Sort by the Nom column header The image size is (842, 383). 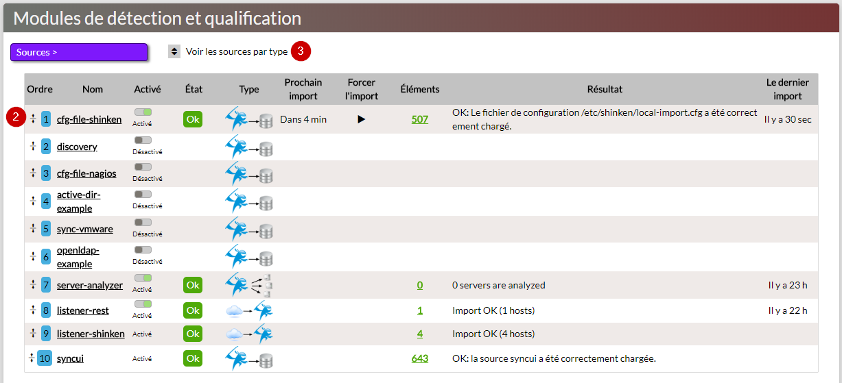(93, 89)
